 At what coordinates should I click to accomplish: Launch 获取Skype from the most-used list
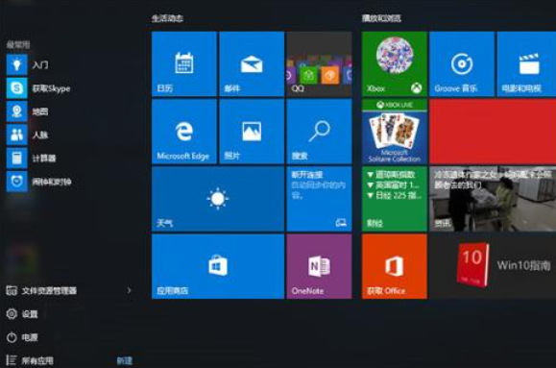coord(38,88)
